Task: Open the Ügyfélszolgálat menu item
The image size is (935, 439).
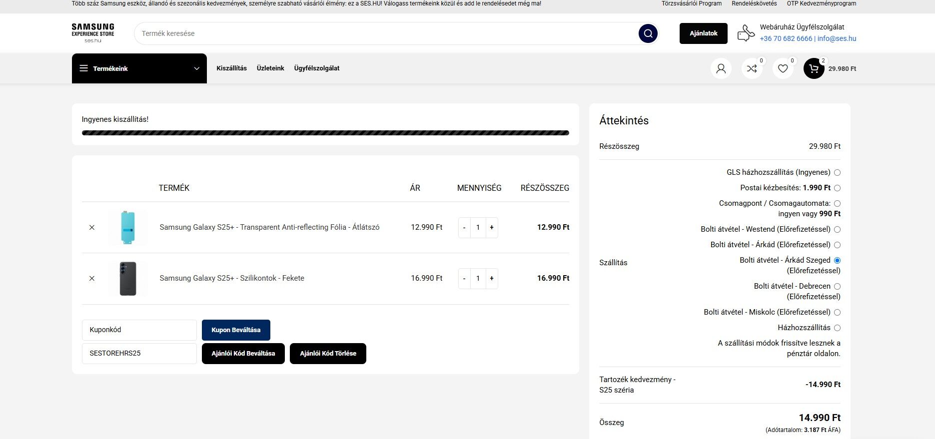Action: pos(317,68)
